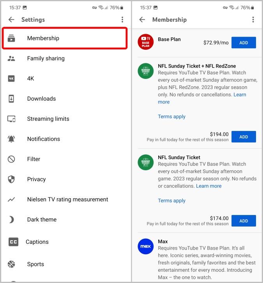This screenshot has width=263, height=283.
Task: Tap the Wi-Fi indicator in Settings status bar
Action: click(101, 8)
